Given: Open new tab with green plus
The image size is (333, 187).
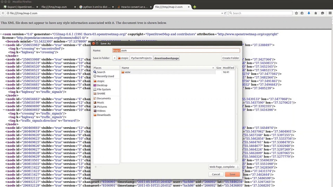Looking at the screenshot, I should pos(195,7).
